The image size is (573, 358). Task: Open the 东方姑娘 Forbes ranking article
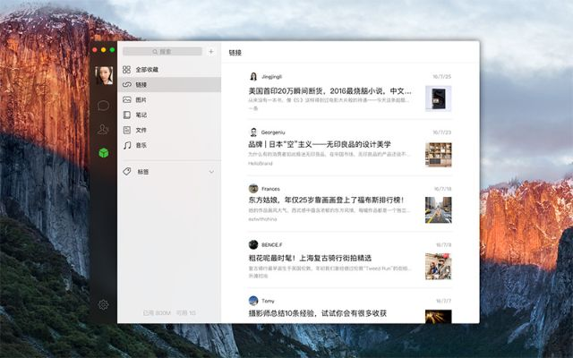[x=326, y=200]
